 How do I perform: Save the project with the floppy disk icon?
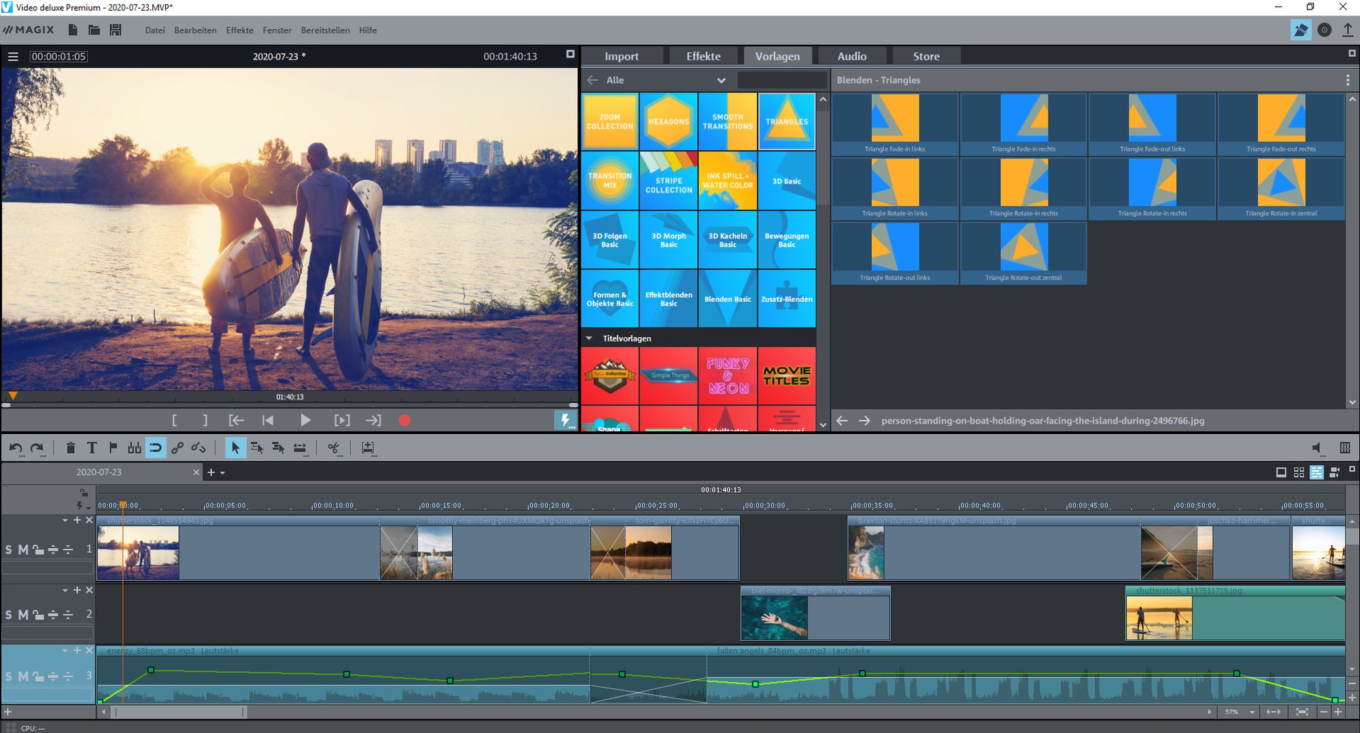click(116, 30)
